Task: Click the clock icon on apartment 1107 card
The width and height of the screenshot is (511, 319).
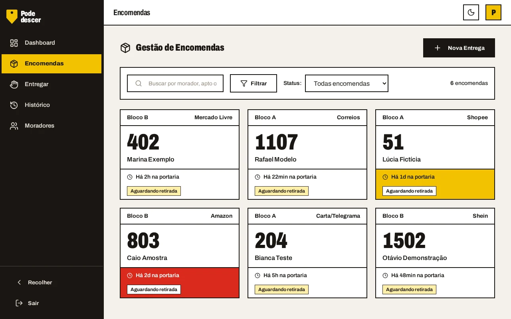Action: [257, 177]
